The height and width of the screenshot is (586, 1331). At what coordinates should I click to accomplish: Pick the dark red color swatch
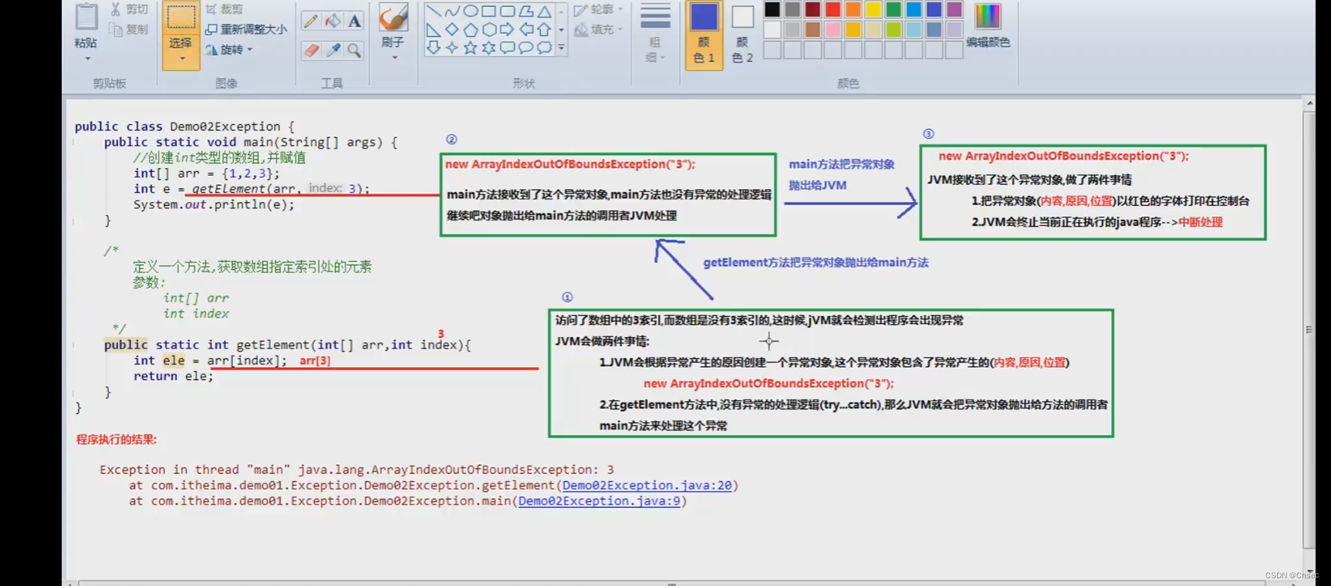click(x=812, y=10)
